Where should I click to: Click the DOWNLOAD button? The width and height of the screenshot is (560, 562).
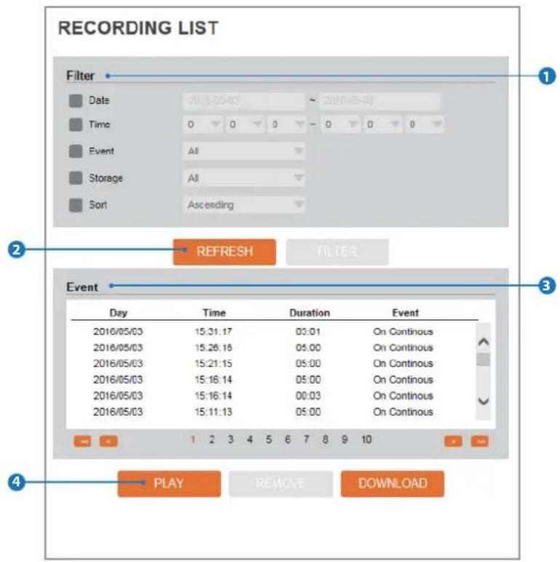393,483
